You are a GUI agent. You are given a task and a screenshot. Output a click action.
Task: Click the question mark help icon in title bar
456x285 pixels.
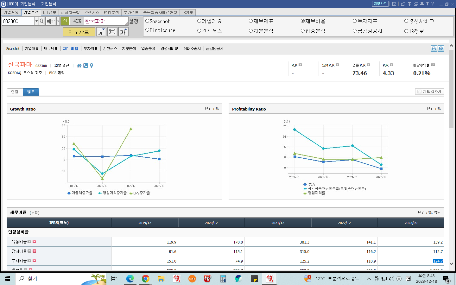click(433, 4)
